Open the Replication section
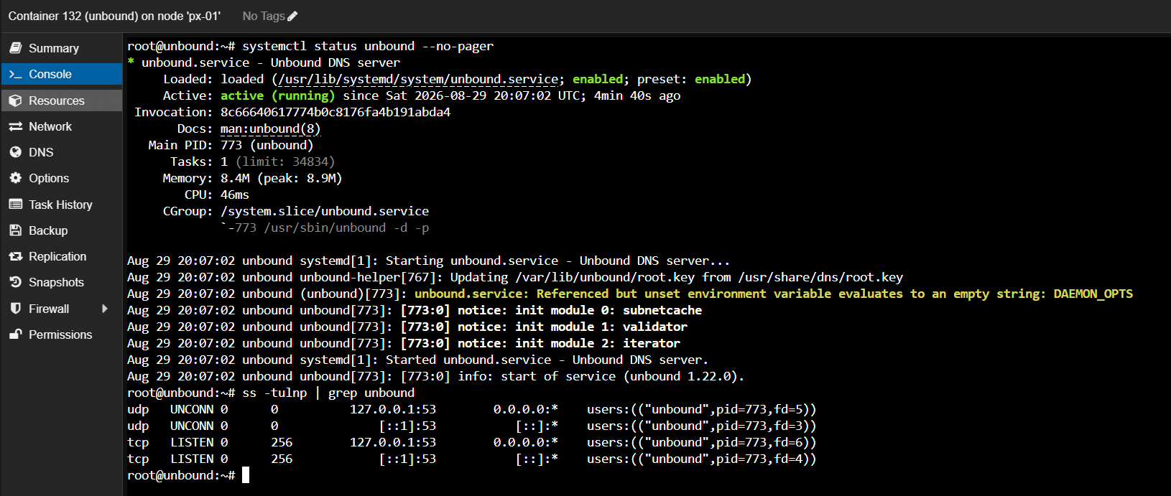Image resolution: width=1171 pixels, height=496 pixels. (61, 256)
